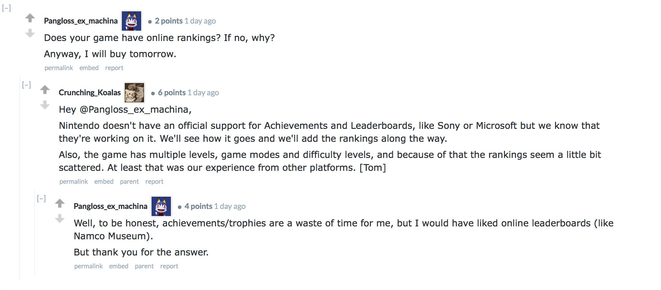The height and width of the screenshot is (290, 661).
Task: Go to parent of Crunching_Koalas' comment
Action: tap(129, 181)
